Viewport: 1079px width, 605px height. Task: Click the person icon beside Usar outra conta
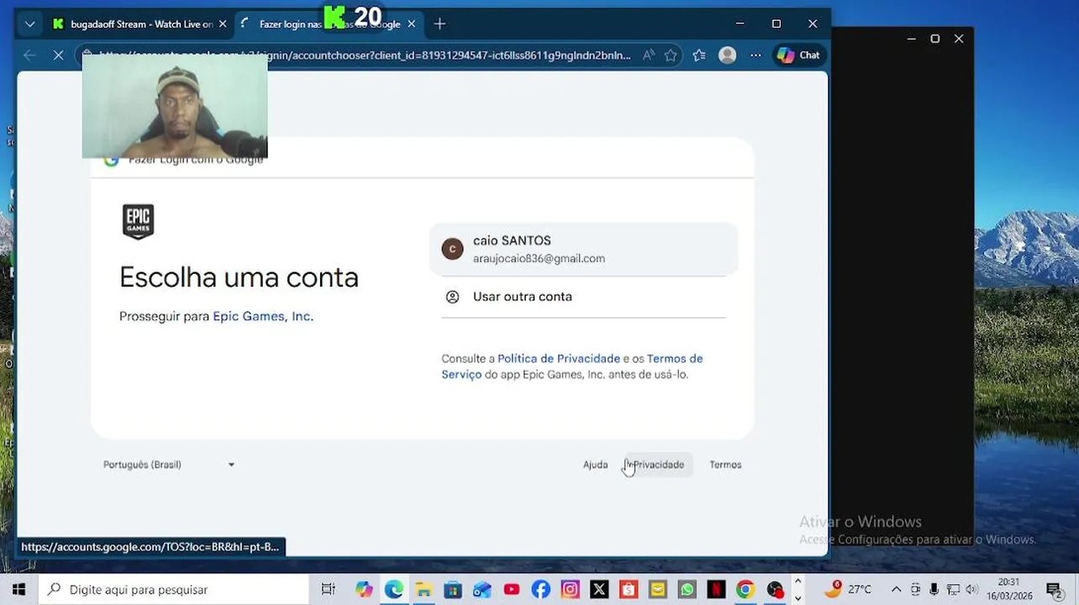click(452, 297)
